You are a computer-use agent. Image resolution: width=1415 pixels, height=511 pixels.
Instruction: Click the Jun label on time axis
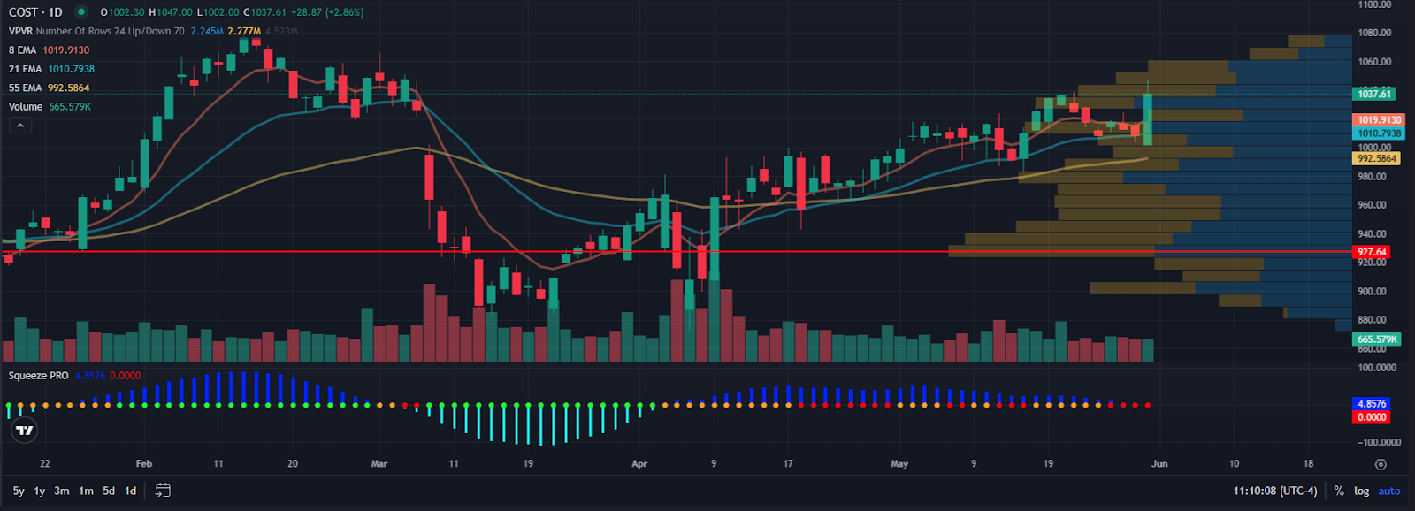pos(1159,464)
